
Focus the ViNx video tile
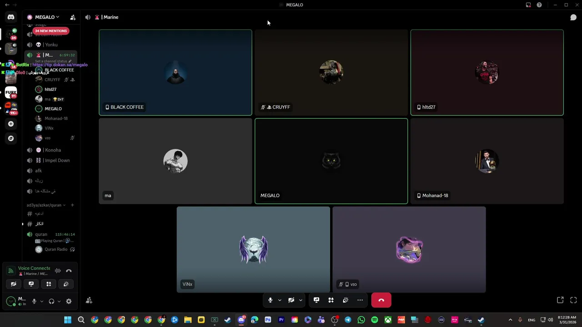[253, 250]
